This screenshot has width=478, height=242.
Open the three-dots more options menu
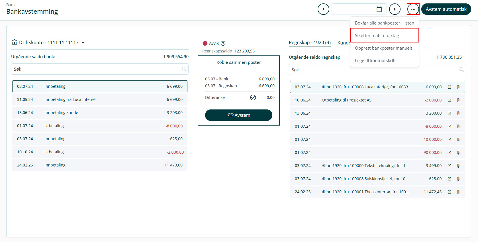pyautogui.click(x=413, y=9)
